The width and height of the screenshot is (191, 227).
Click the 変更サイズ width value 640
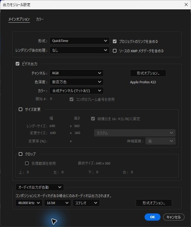[53, 133]
